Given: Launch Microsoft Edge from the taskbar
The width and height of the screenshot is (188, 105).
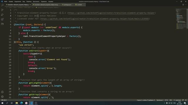Looking at the screenshot, I should pos(21,103).
